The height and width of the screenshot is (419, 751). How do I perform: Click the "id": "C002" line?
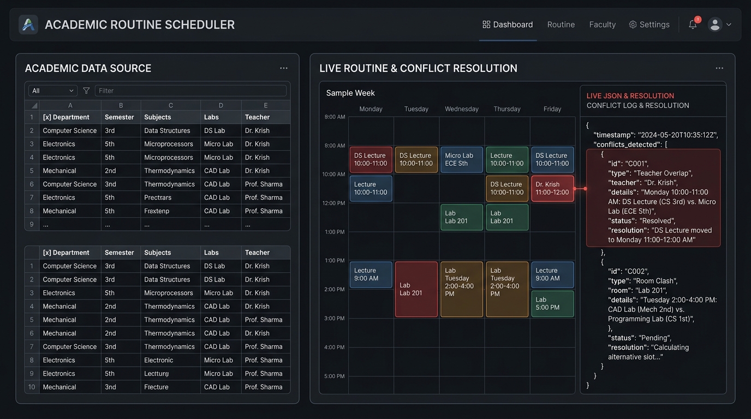tap(628, 272)
